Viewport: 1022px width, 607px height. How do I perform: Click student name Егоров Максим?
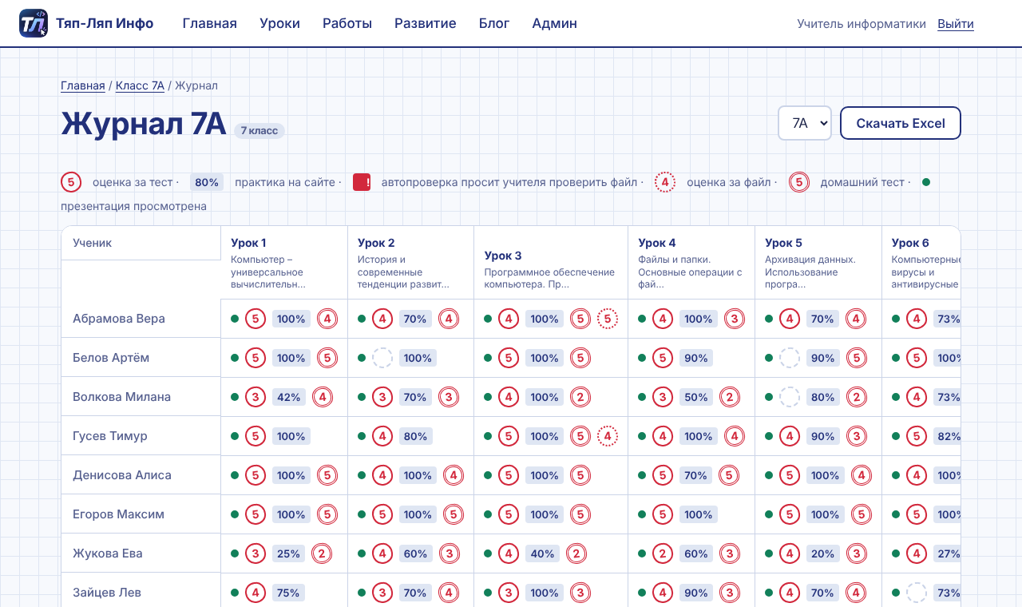point(118,514)
